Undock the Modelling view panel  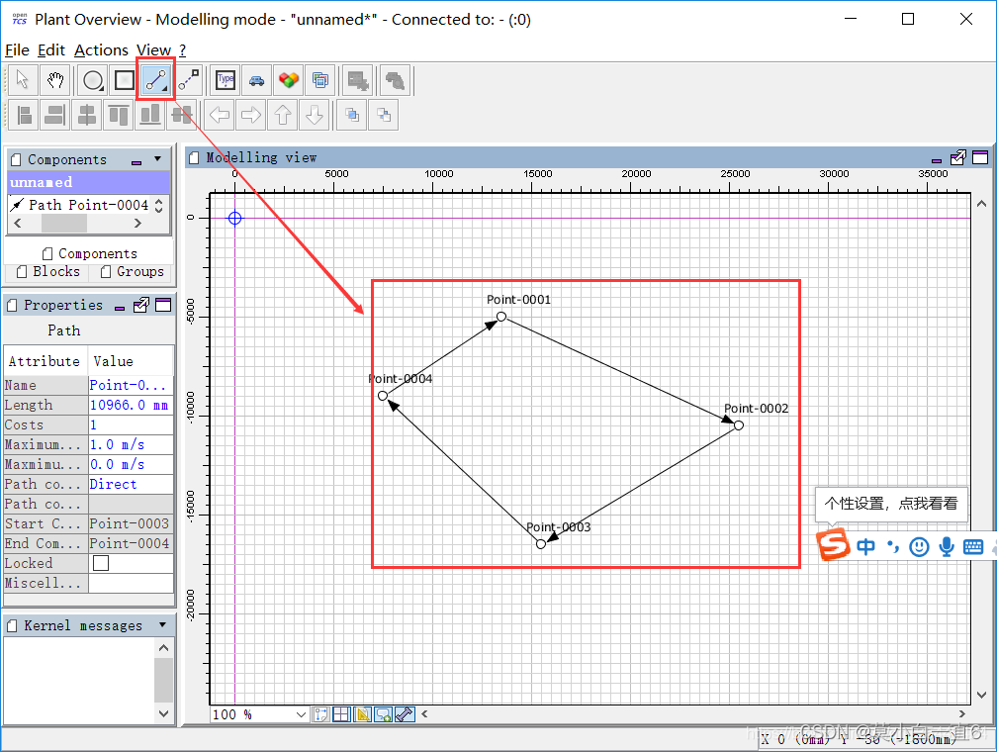(x=957, y=157)
